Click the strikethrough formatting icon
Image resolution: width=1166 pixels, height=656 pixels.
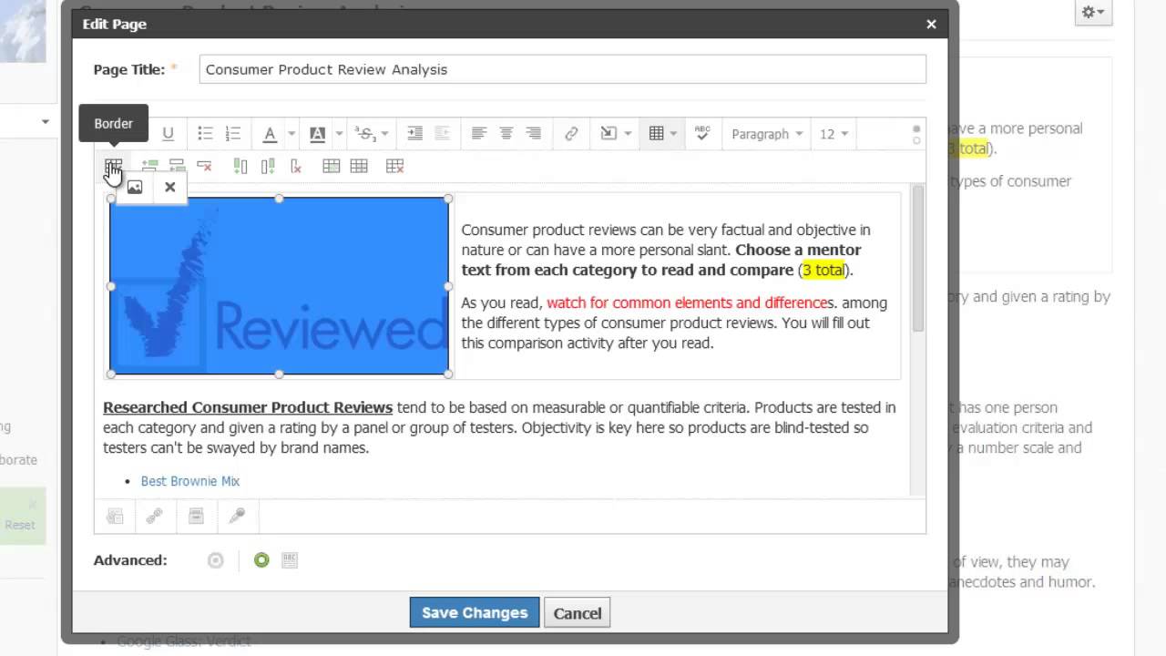364,134
